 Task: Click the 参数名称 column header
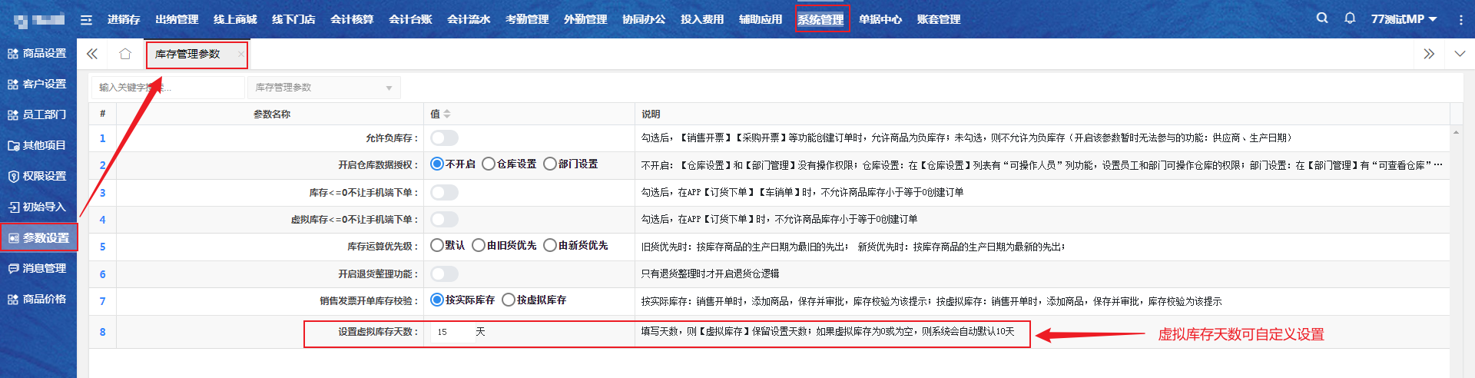point(272,114)
